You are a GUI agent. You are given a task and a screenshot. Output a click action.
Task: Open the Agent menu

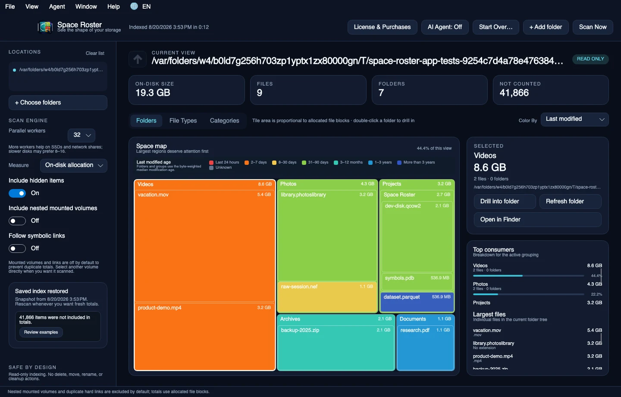57,6
